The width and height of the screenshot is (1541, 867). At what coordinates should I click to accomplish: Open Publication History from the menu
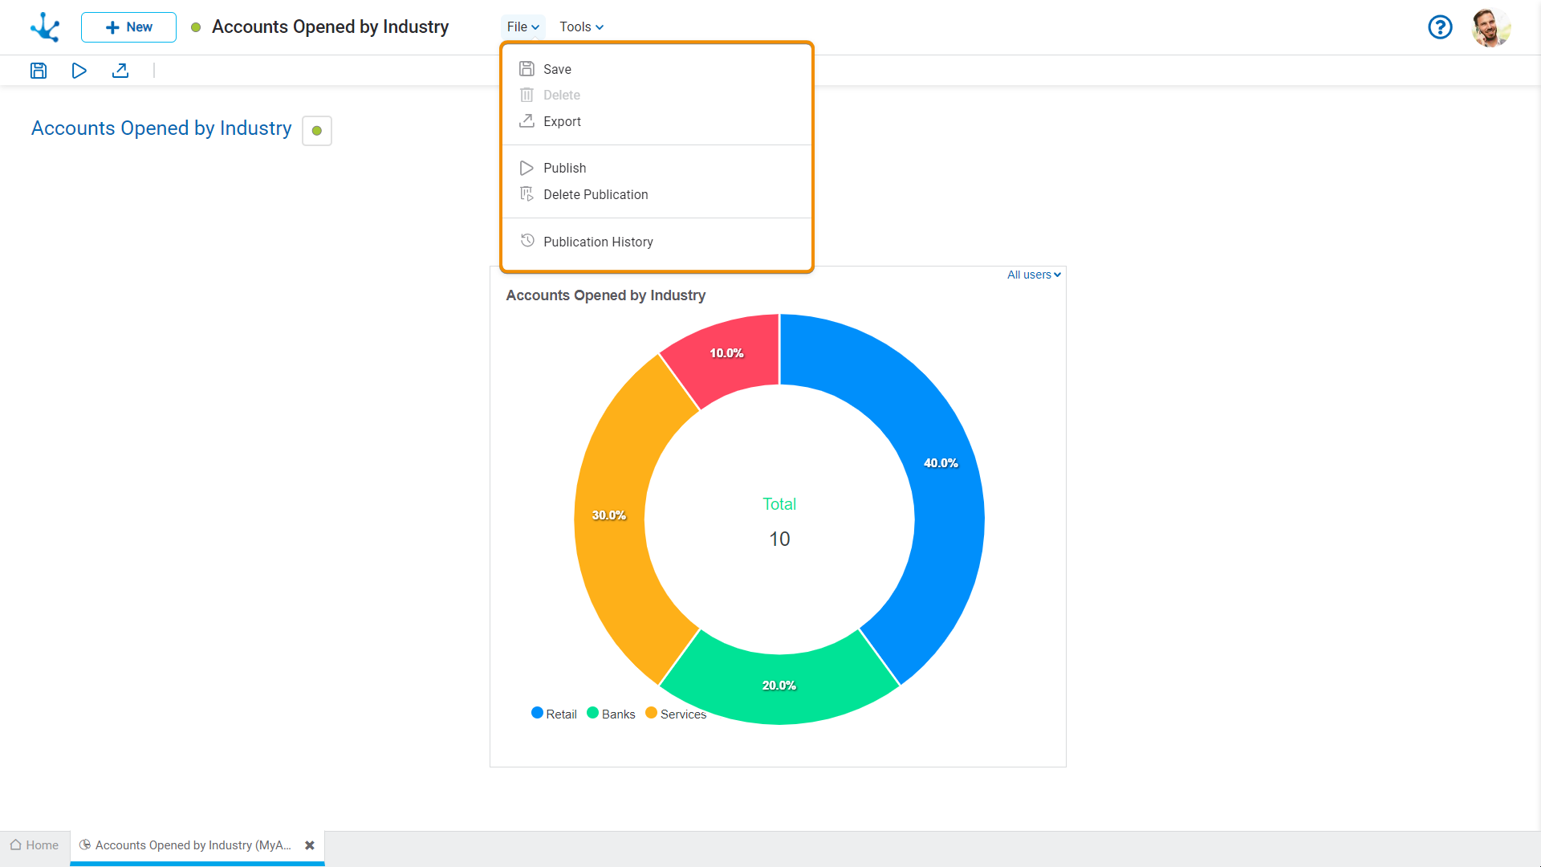(597, 242)
